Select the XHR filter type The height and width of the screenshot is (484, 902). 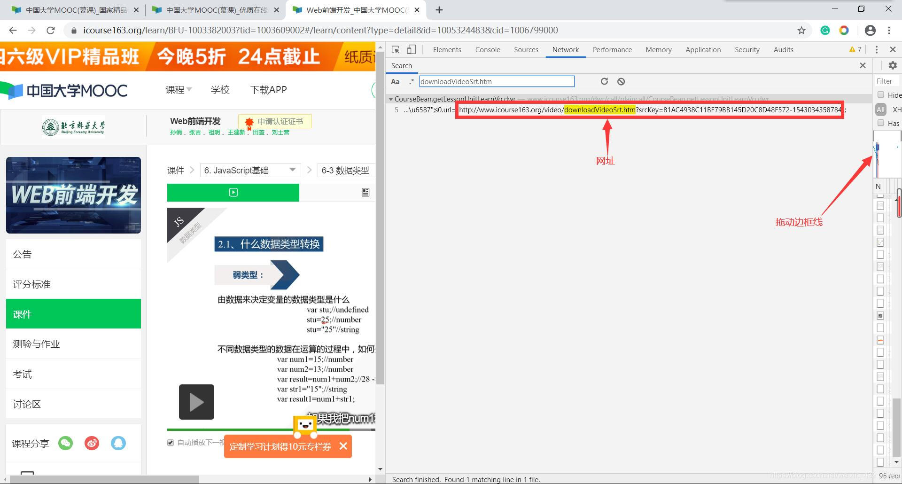[896, 109]
